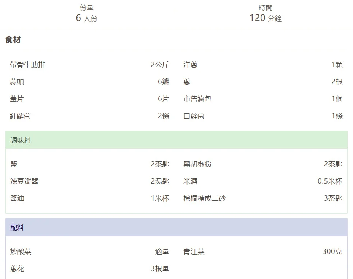
Task: Select the 薑片 ingredient
Action: coord(17,99)
